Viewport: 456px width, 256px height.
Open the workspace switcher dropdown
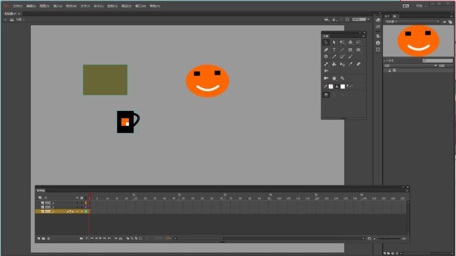(x=421, y=6)
